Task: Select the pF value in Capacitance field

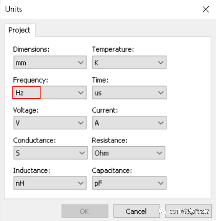Action: coord(98,183)
